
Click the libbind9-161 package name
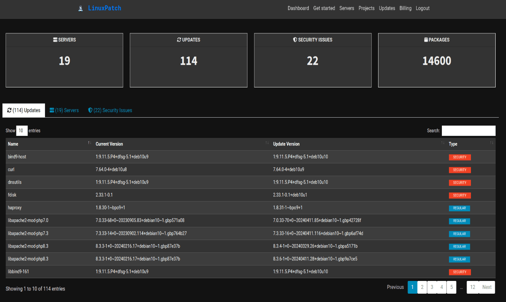(x=19, y=271)
